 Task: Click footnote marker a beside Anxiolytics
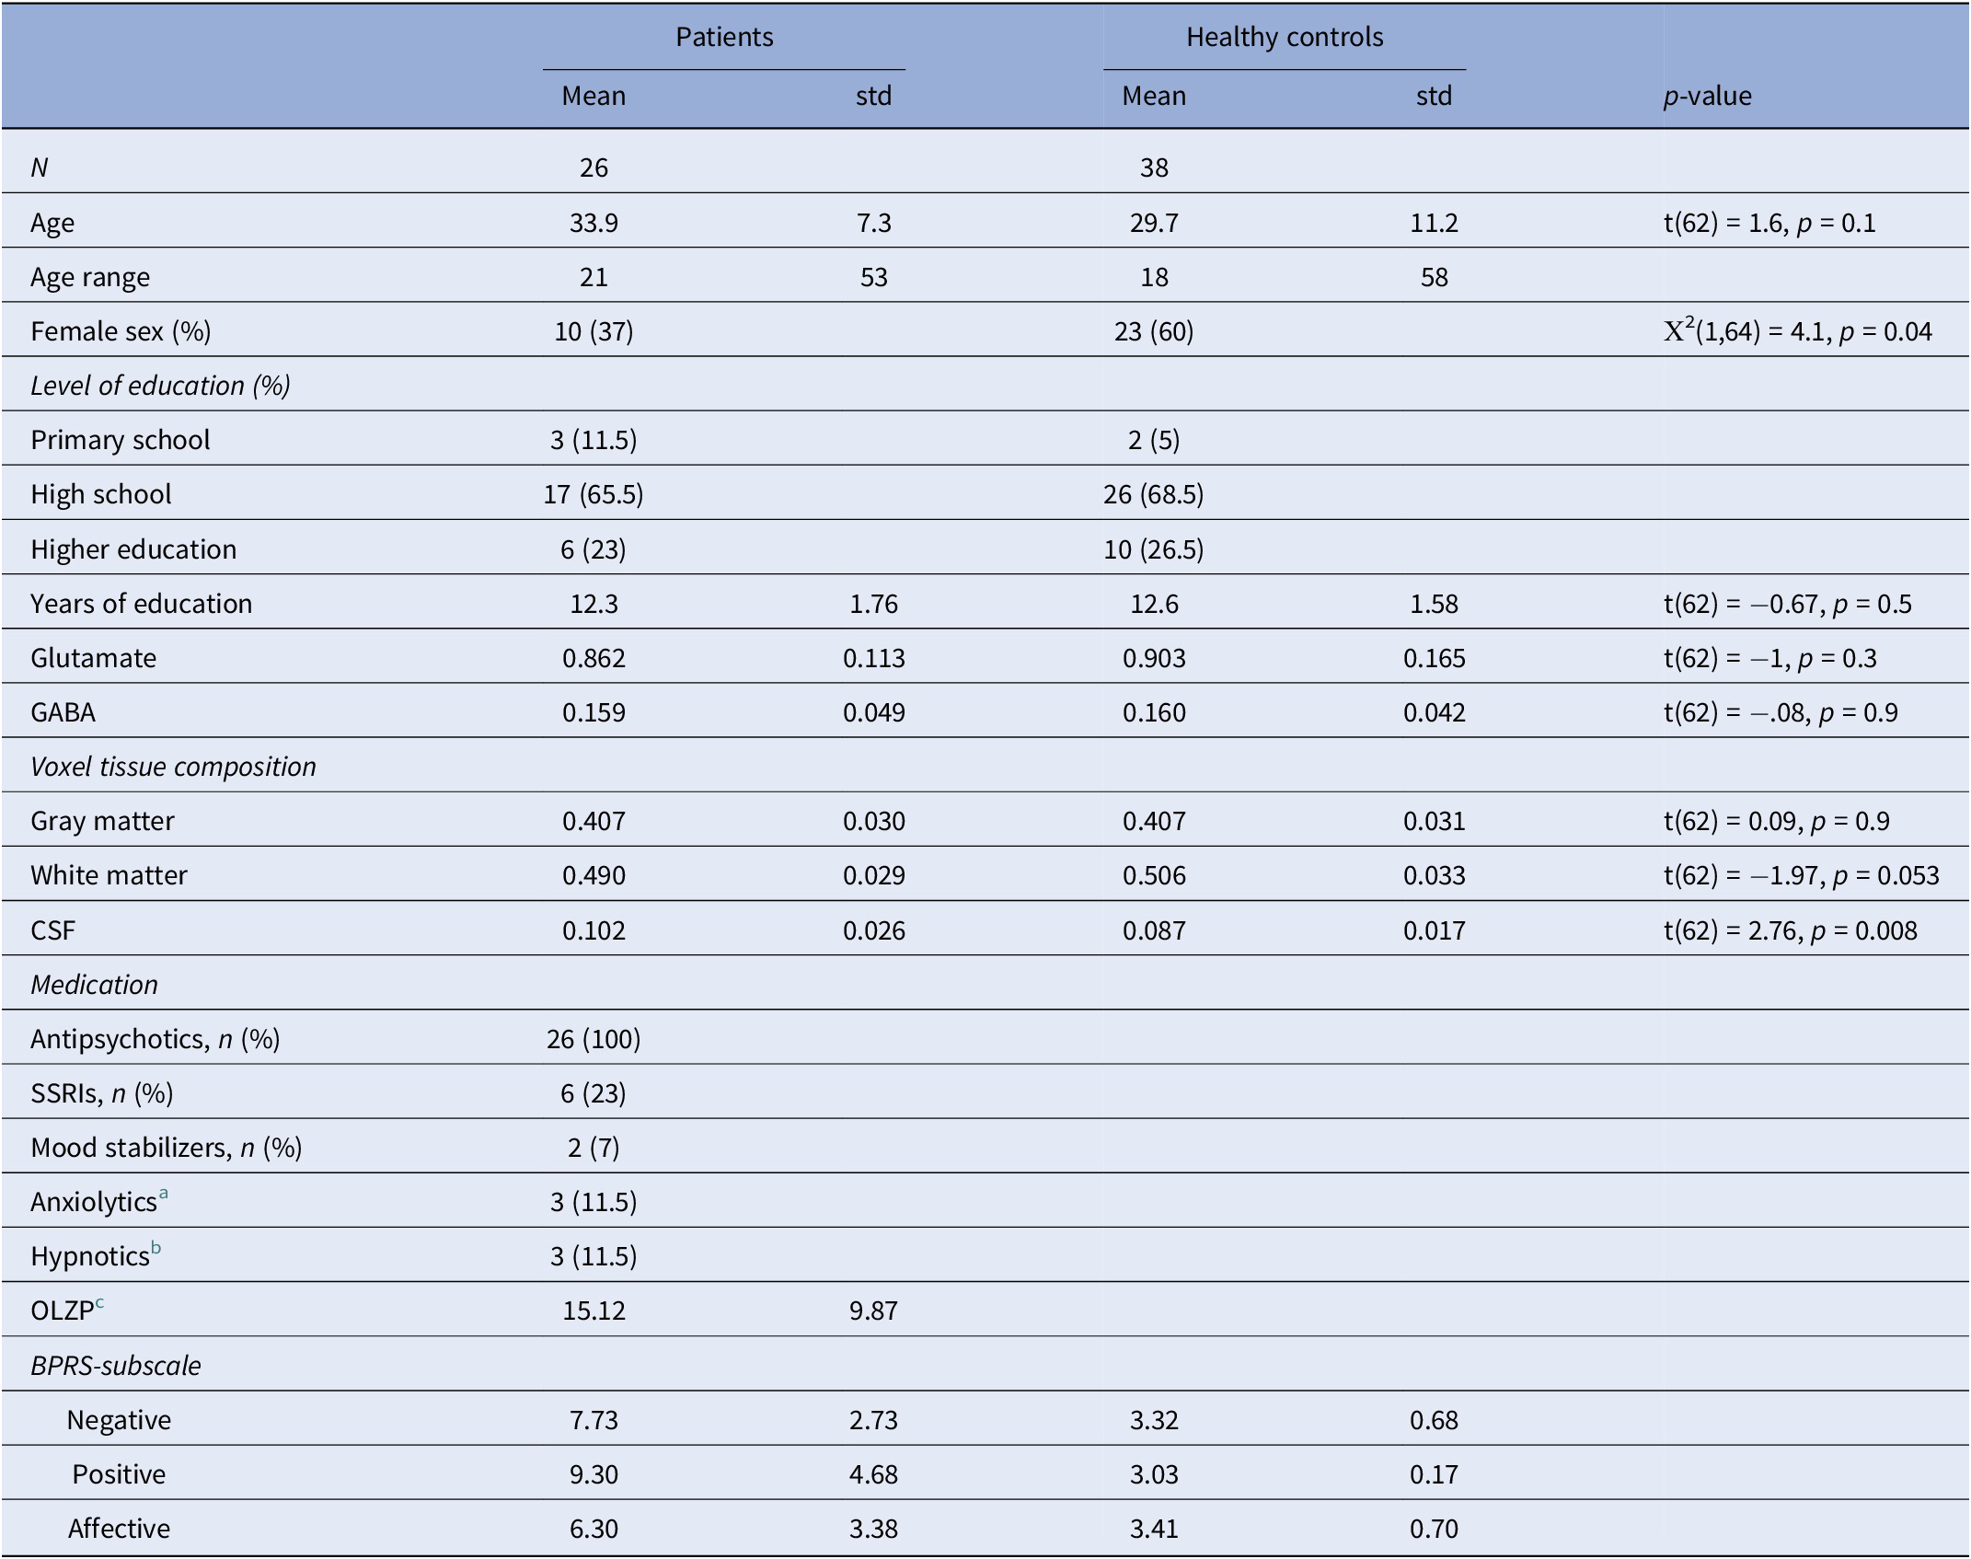pos(164,1194)
